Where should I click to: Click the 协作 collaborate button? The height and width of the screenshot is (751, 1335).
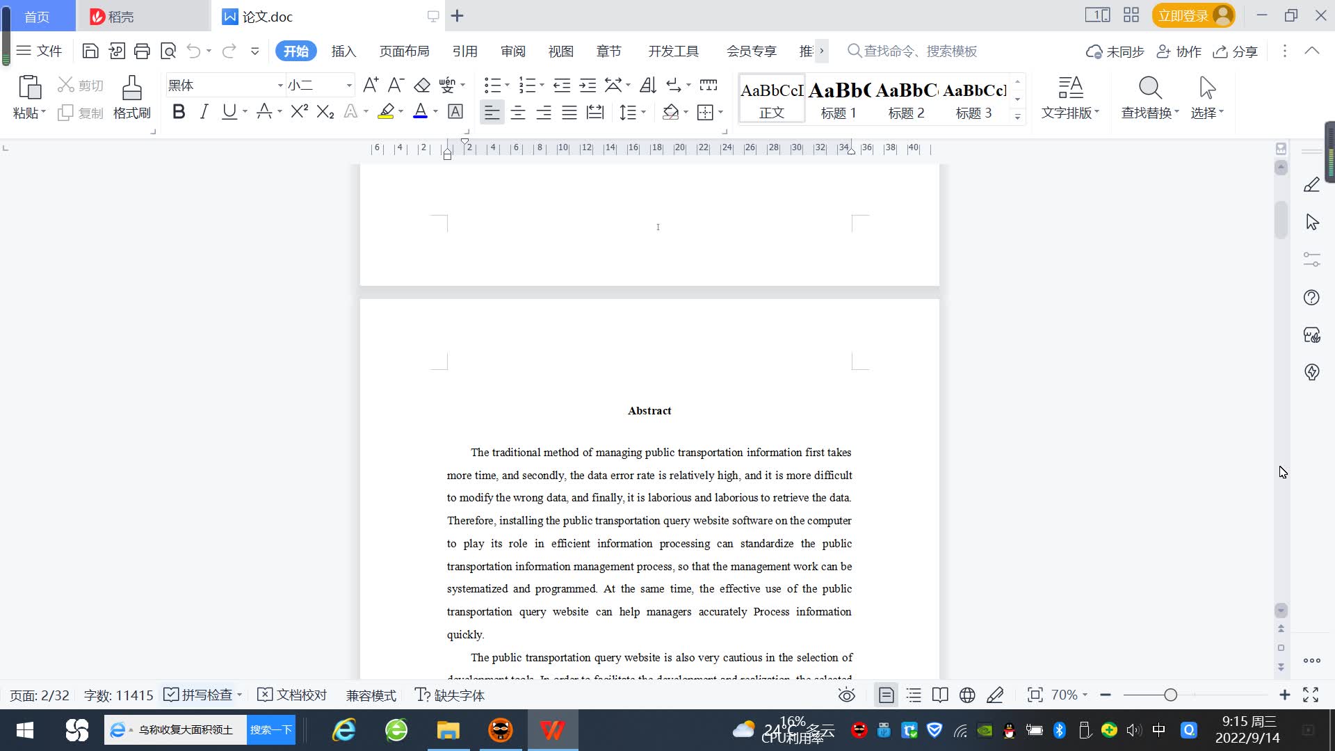coord(1179,51)
